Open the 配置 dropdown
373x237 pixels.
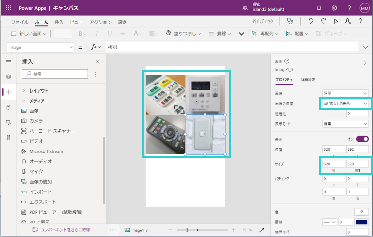coord(297,34)
